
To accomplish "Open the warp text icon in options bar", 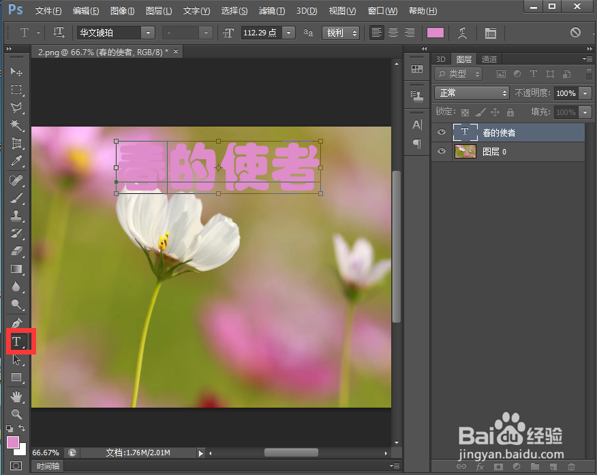I will point(463,32).
